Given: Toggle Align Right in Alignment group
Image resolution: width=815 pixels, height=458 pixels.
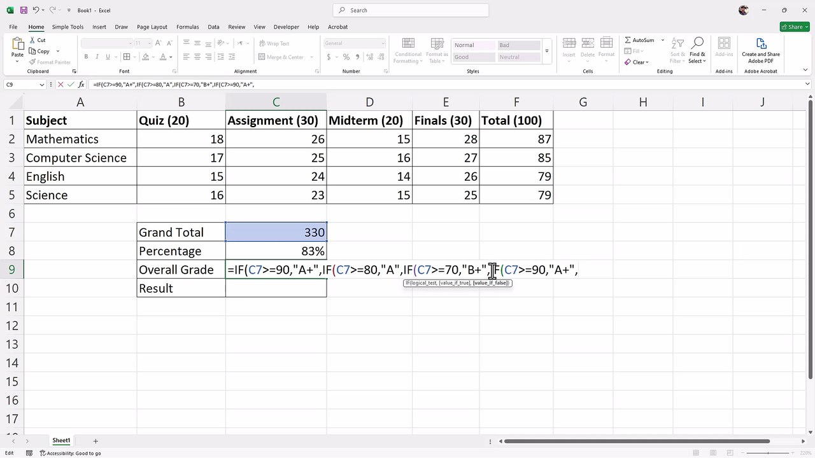Looking at the screenshot, I should [209, 57].
